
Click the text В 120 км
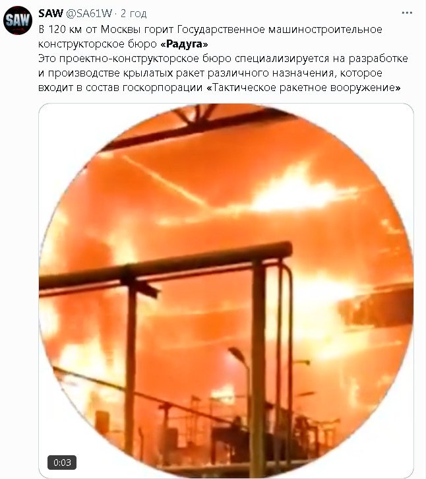click(60, 29)
